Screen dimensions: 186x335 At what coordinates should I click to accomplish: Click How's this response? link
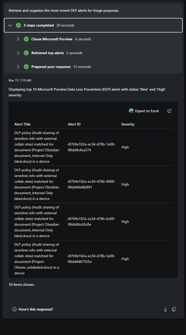tap(36, 309)
